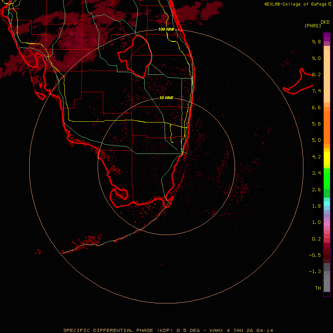Click the 5.0 color scale value

pos(316,140)
